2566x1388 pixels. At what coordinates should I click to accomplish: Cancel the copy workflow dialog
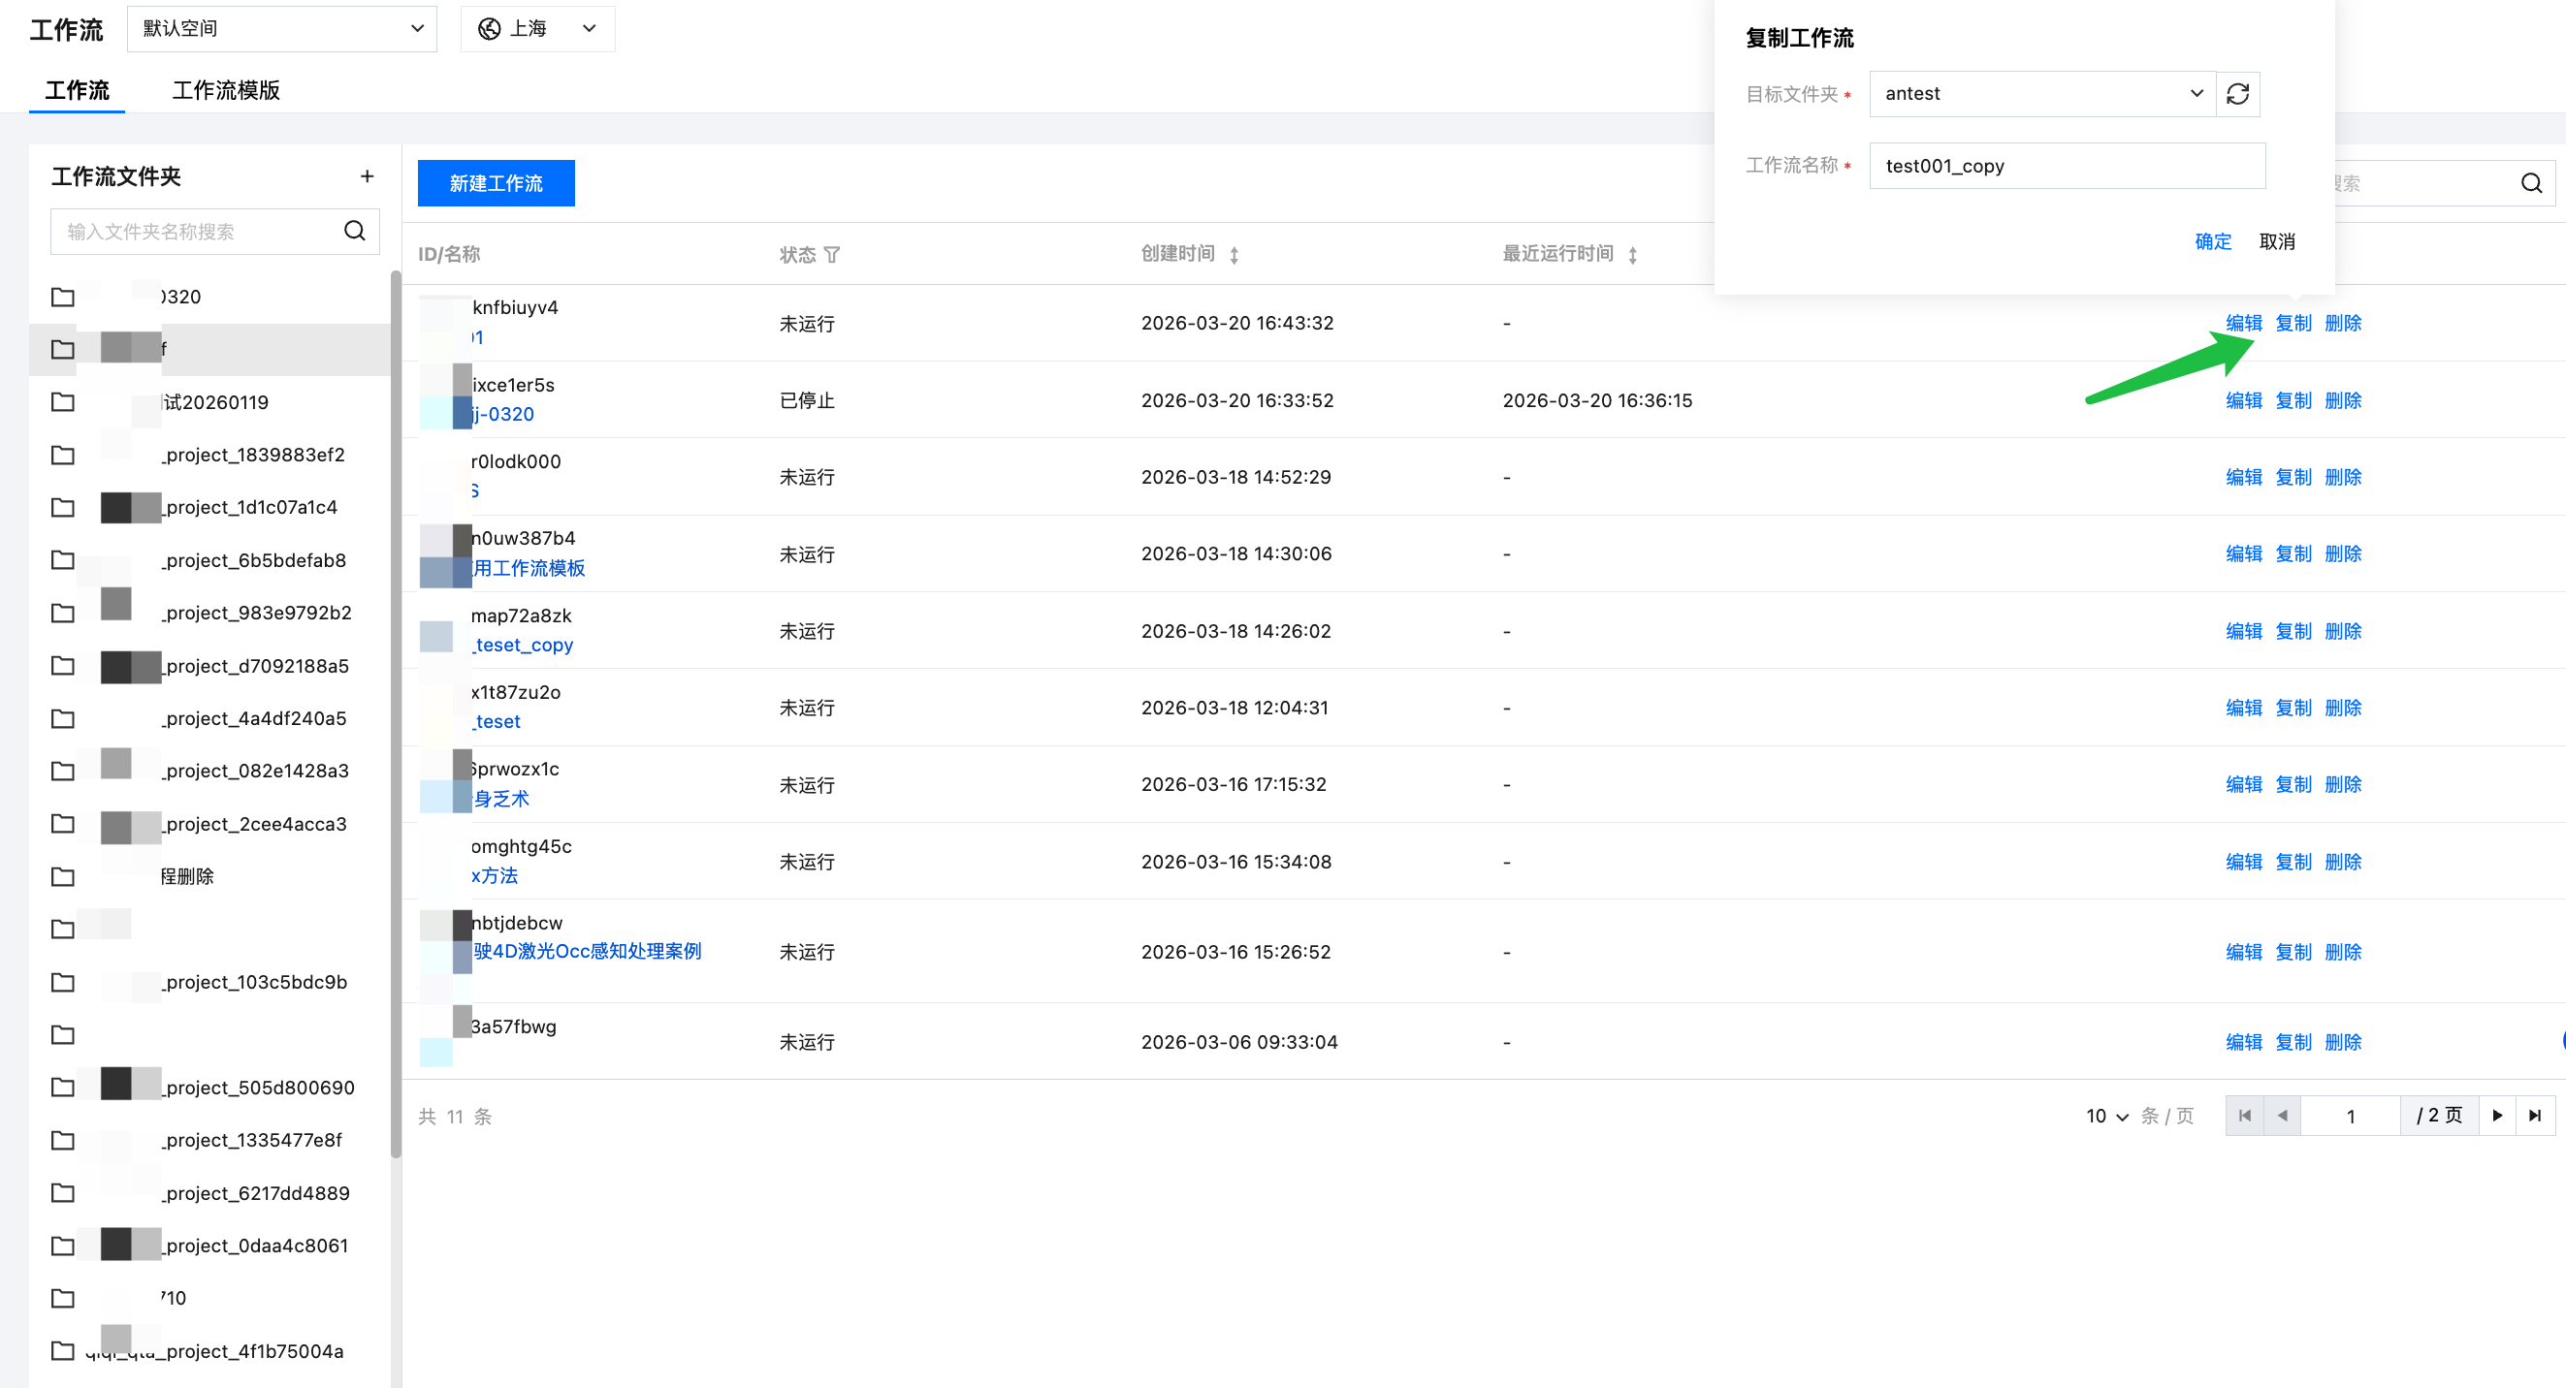(x=2276, y=241)
